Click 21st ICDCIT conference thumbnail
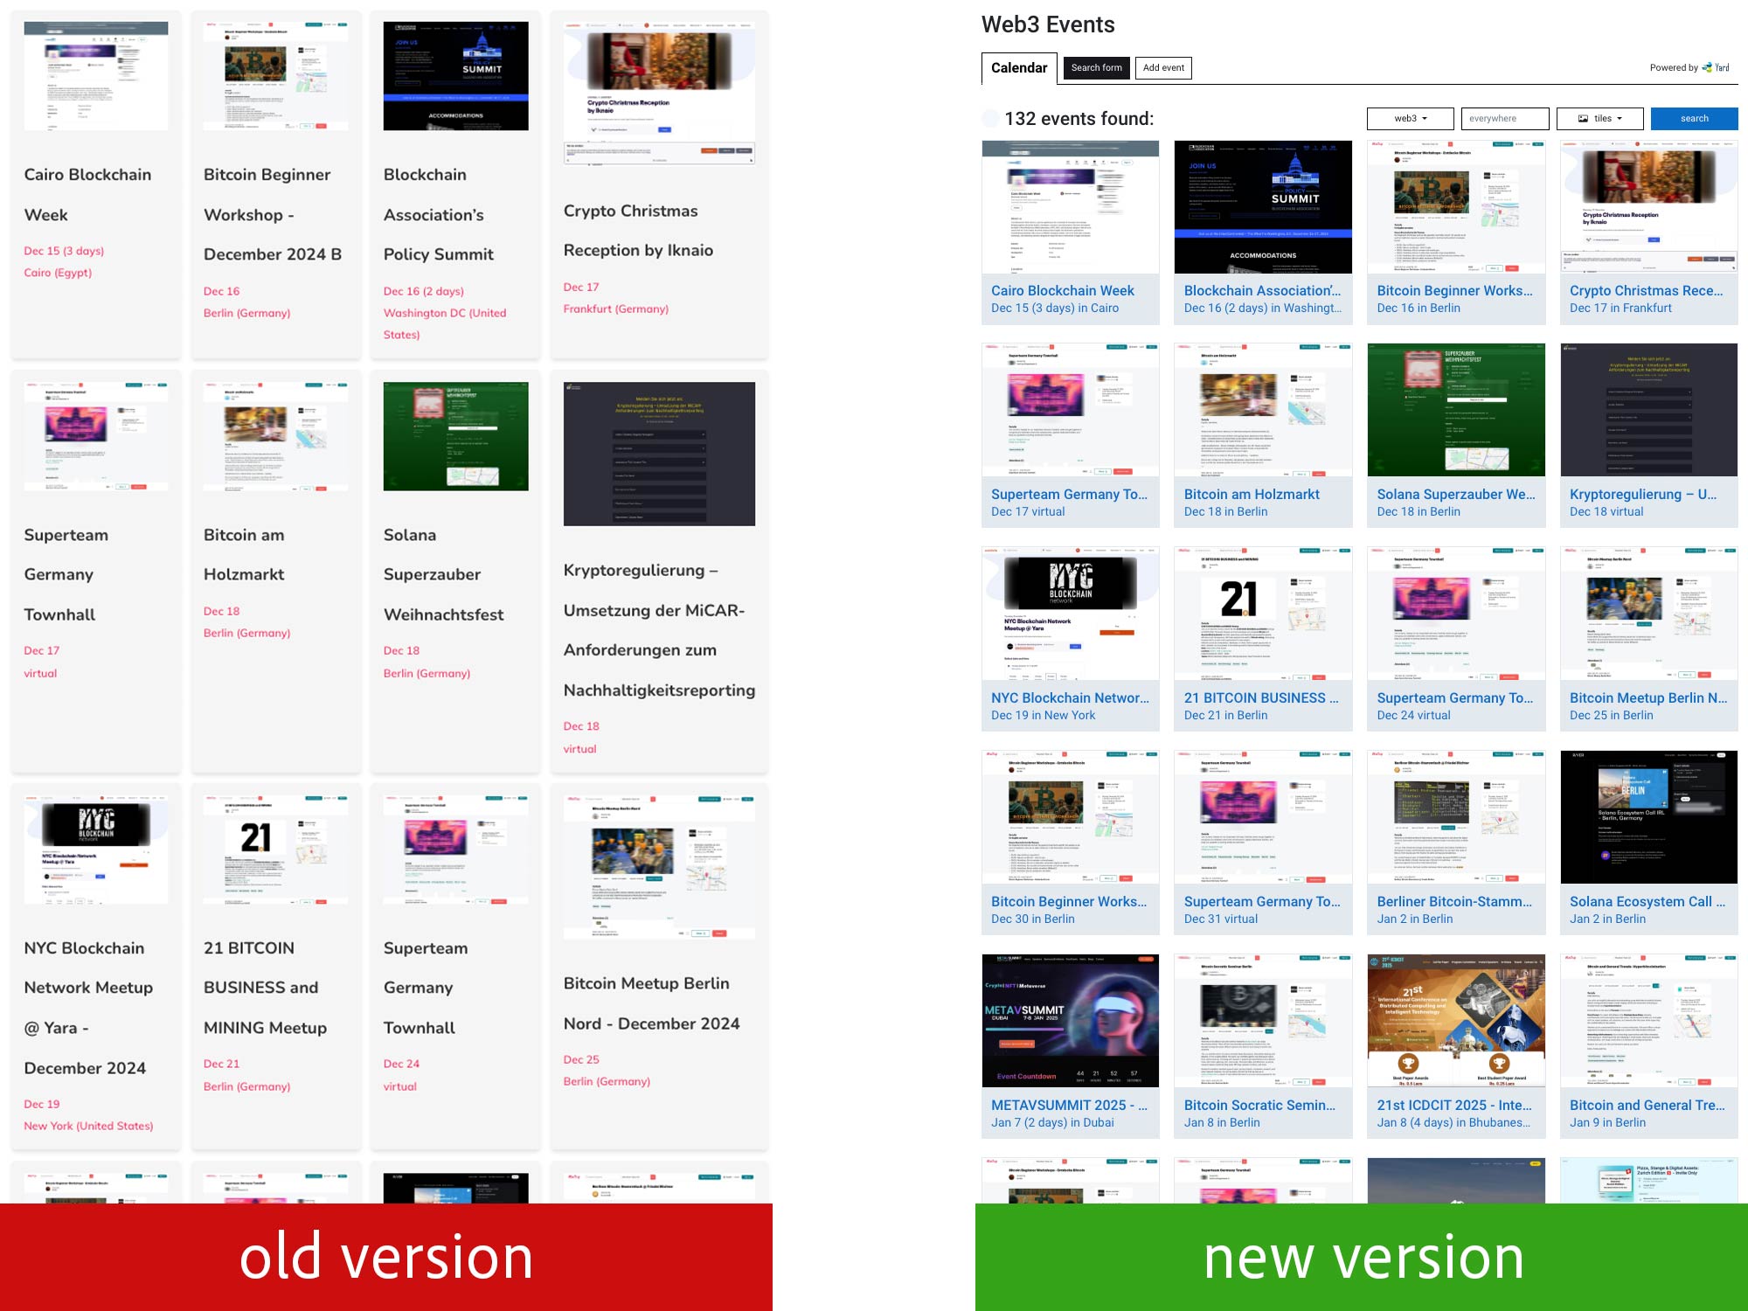1748x1311 pixels. point(1456,1021)
